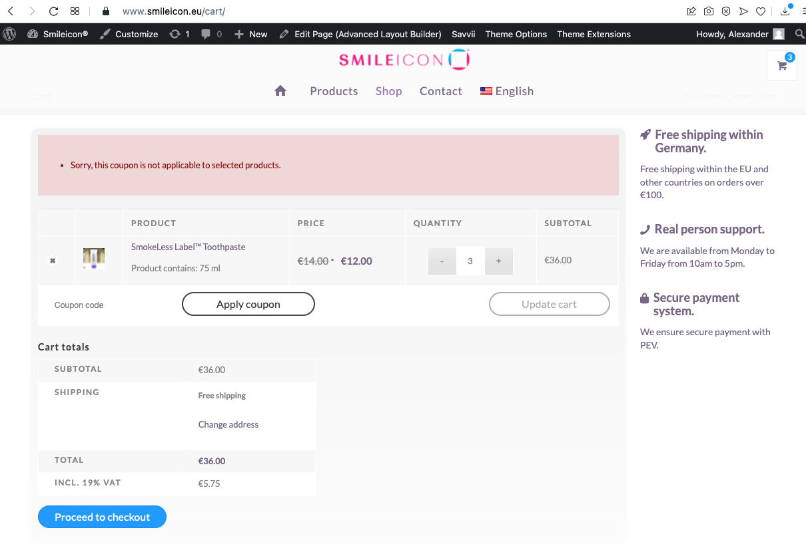The image size is (806, 552).
Task: Click the lock icon beside Secure payment system
Action: [x=645, y=298]
